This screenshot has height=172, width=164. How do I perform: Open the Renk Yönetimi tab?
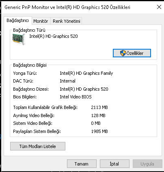[66, 21]
